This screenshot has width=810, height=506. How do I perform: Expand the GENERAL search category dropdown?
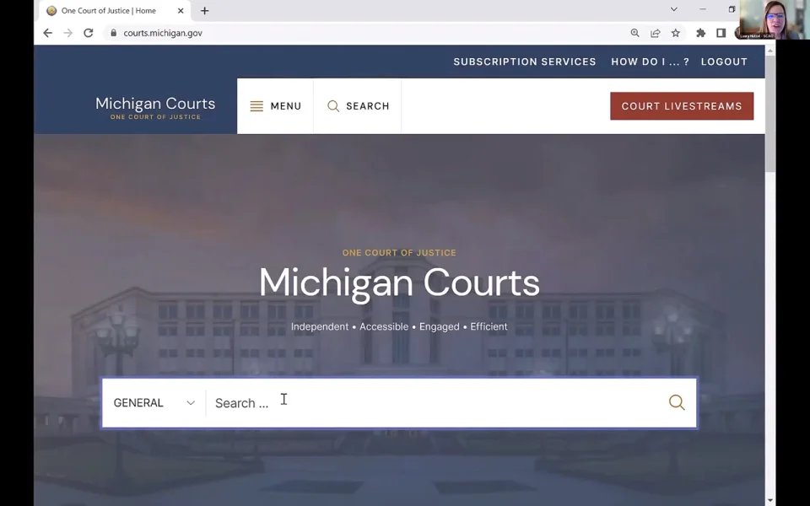(x=154, y=403)
